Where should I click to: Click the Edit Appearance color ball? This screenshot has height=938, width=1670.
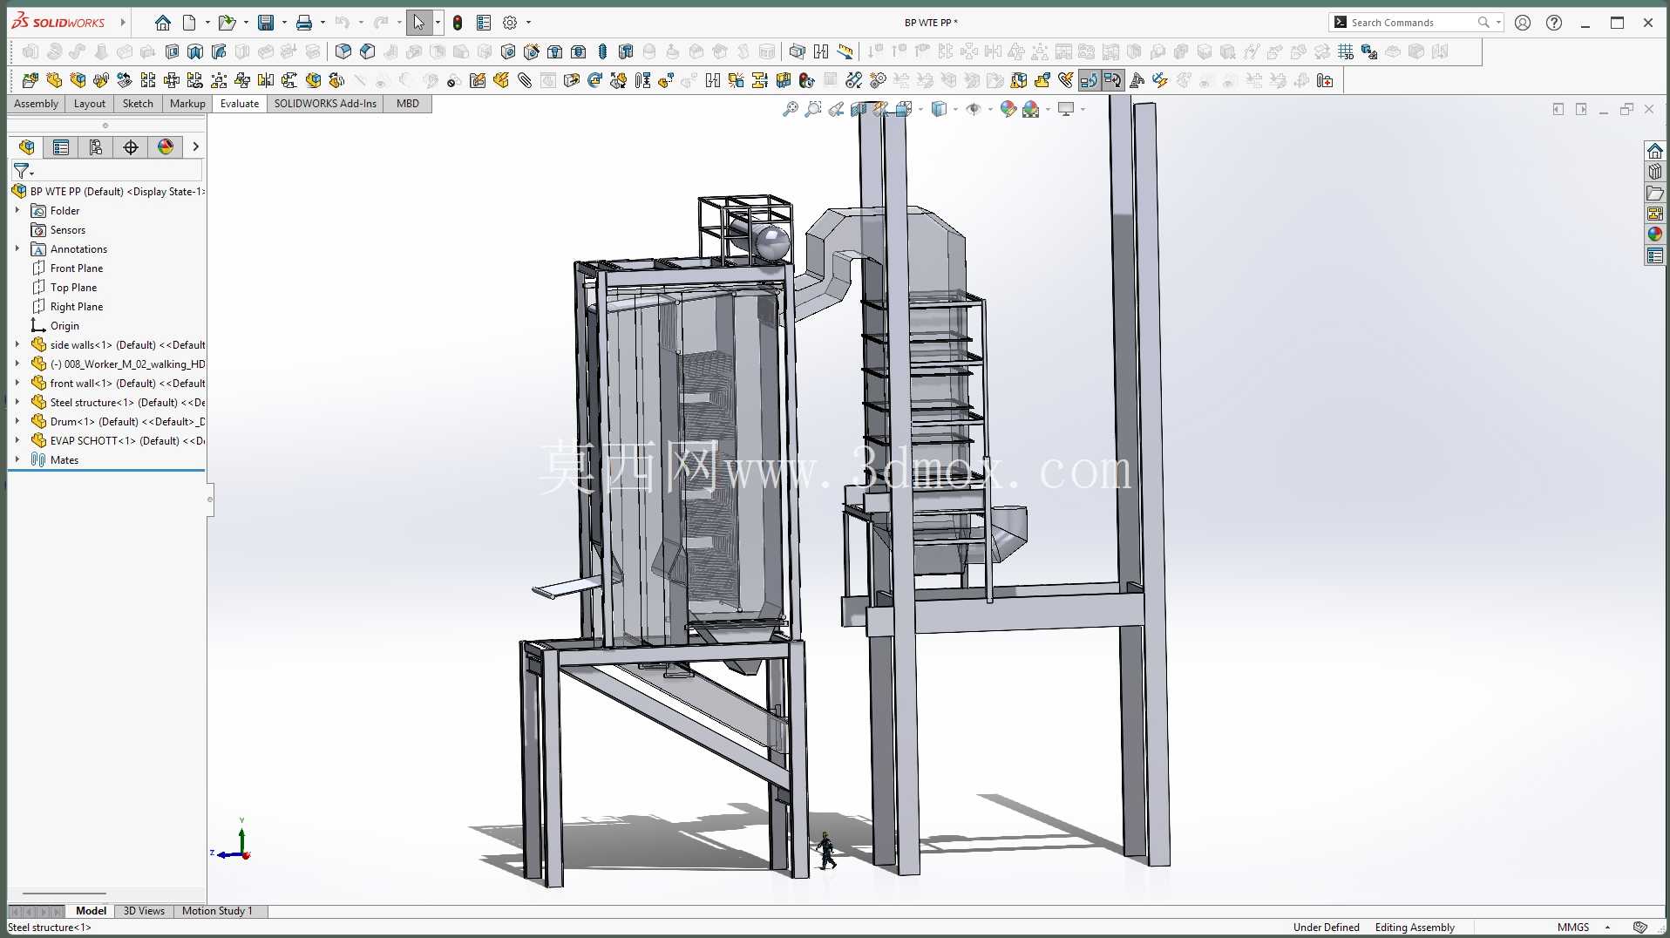pyautogui.click(x=1008, y=109)
